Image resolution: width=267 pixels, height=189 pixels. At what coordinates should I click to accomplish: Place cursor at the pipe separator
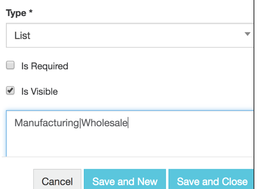pyautogui.click(x=80, y=124)
